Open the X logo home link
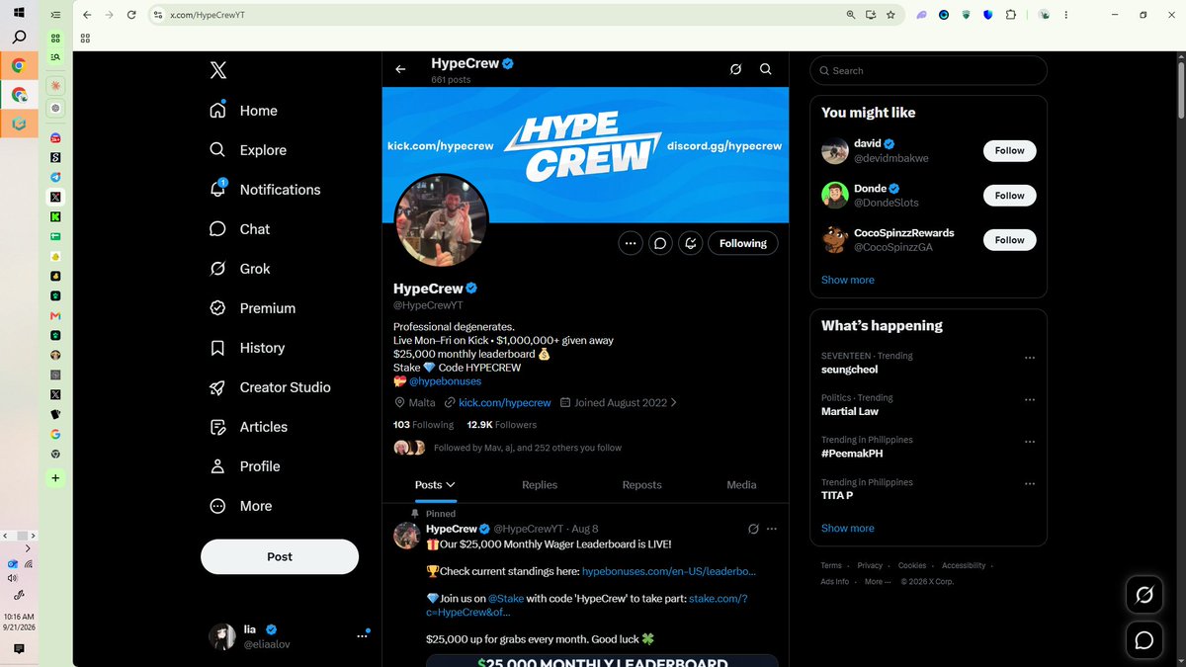 click(218, 70)
